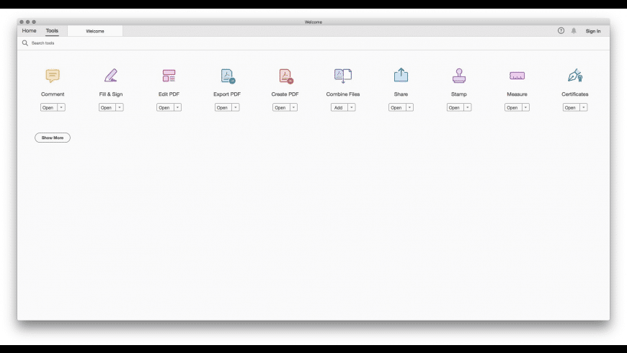
Task: Click Add under Combine Files
Action: tap(339, 107)
